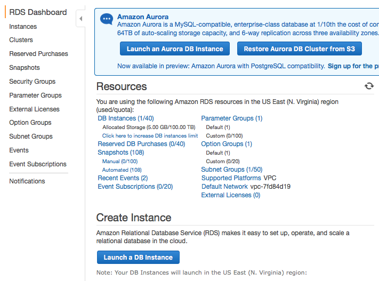Click the Launch a DB Instance button

(x=138, y=258)
